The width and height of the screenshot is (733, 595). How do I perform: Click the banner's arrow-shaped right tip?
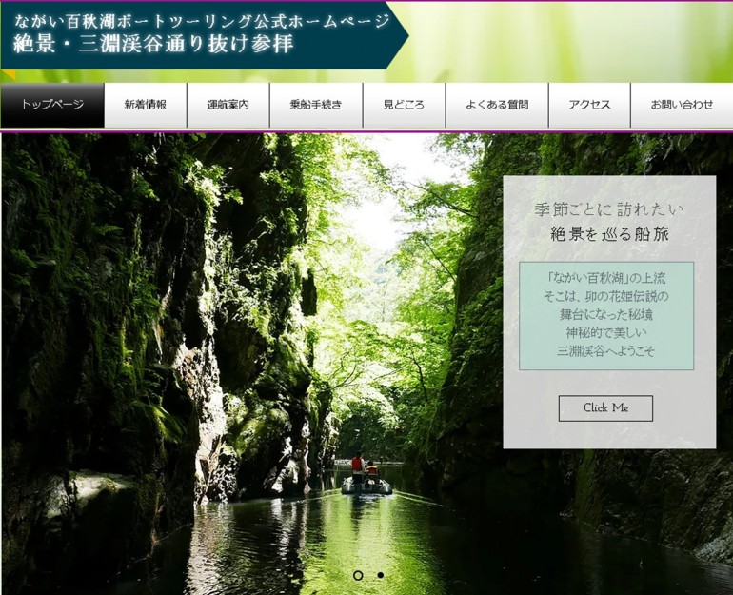click(398, 35)
